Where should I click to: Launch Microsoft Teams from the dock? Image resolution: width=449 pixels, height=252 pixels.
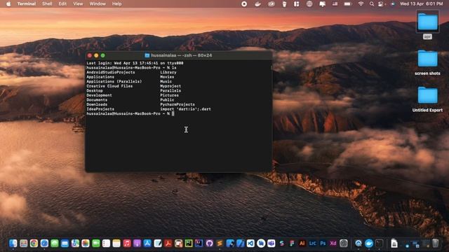pyautogui.click(x=272, y=244)
